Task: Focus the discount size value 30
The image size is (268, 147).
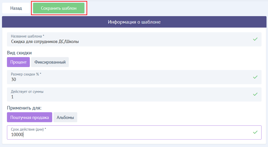Action: 13,79
